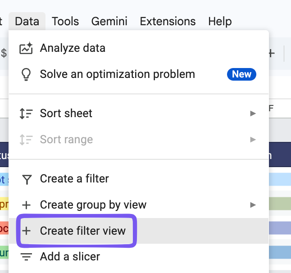This screenshot has height=273, width=291.
Task: Open the Sort sheet submenu
Action: coord(139,114)
